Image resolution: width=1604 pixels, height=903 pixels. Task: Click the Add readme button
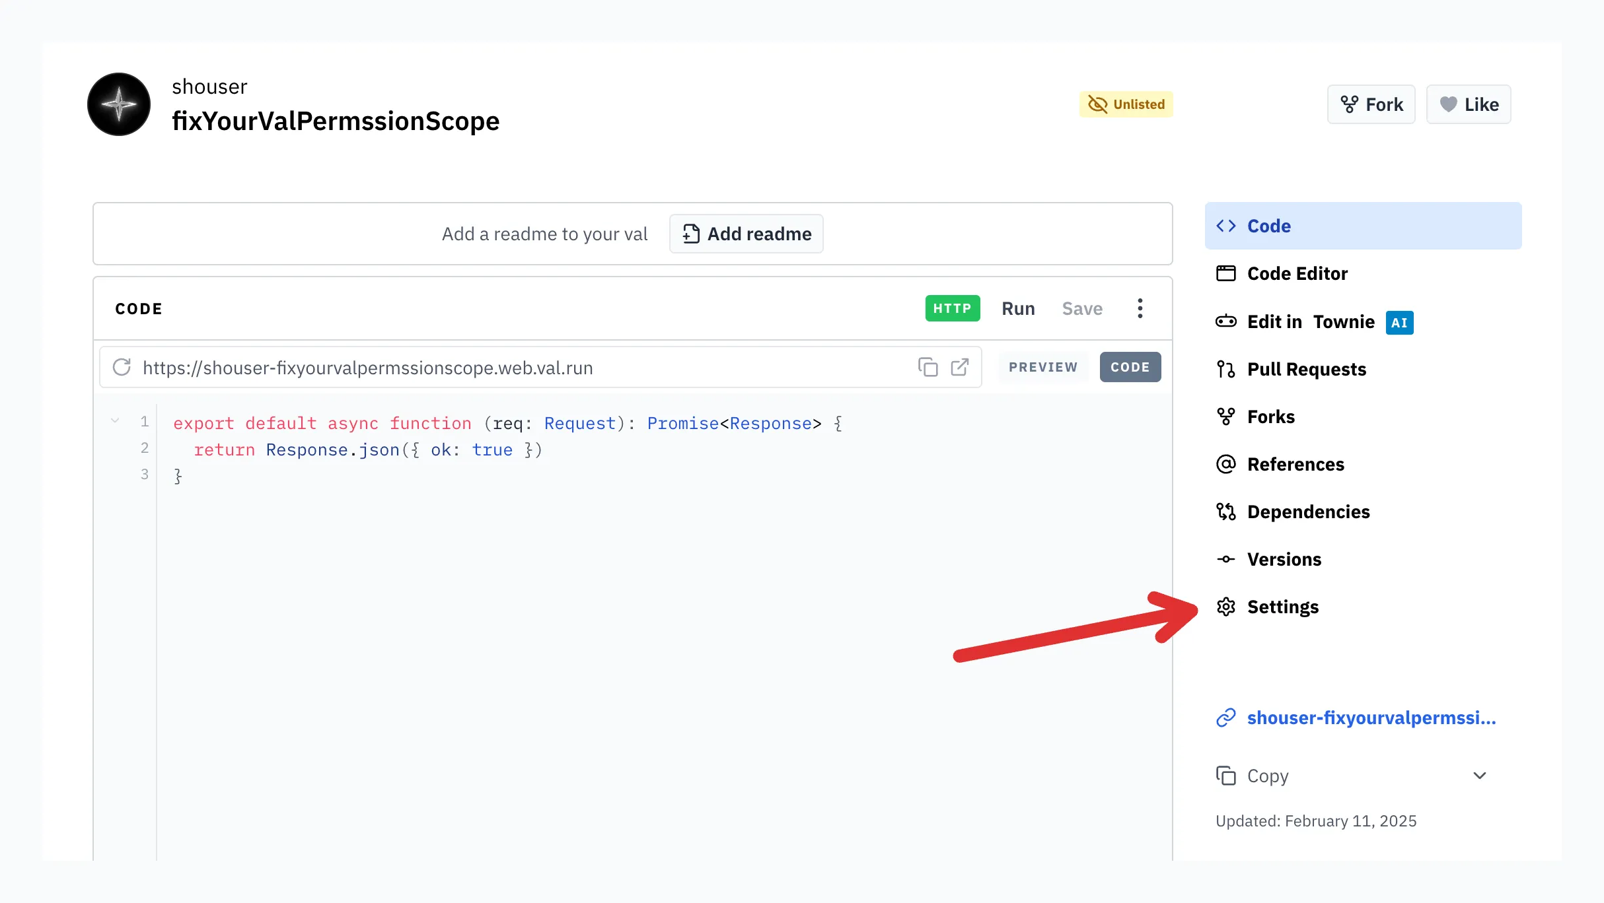(x=746, y=234)
